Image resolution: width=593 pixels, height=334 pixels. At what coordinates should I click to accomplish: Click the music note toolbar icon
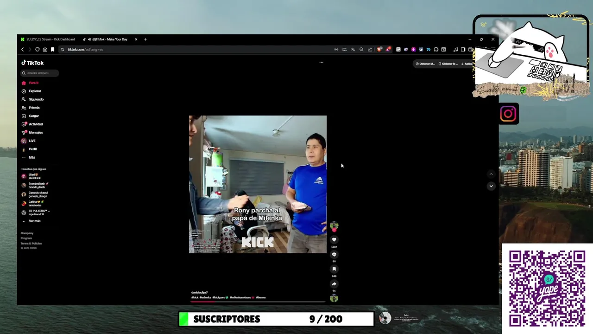point(455,49)
